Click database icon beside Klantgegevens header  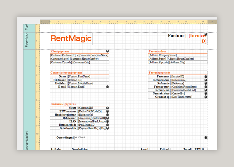[x=107, y=51]
